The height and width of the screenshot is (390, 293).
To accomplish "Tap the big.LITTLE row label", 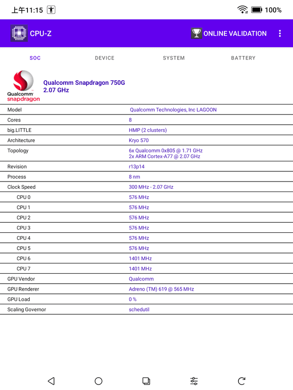I will click(x=19, y=130).
